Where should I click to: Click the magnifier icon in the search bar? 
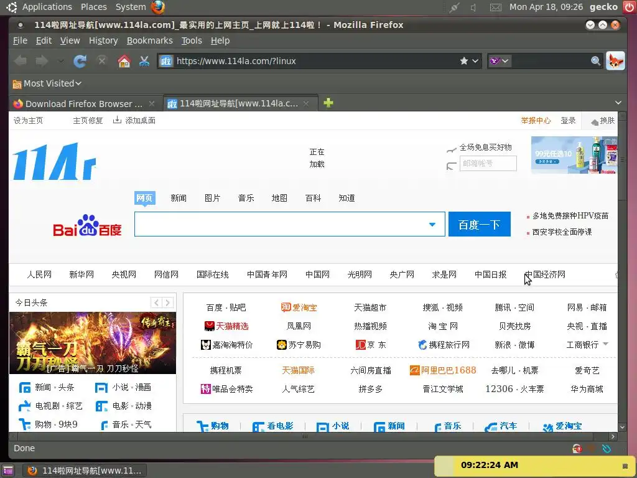coord(595,61)
